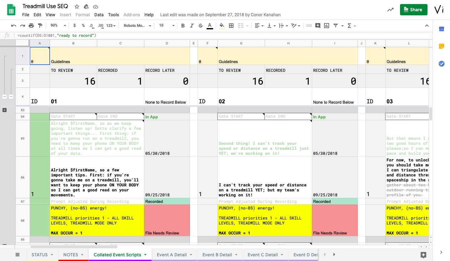Image resolution: width=450 pixels, height=261 pixels.
Task: Click the Explore button
Action: [x=423, y=255]
